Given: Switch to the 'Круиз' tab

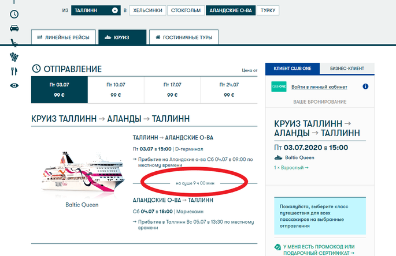Looking at the screenshot, I should [122, 37].
